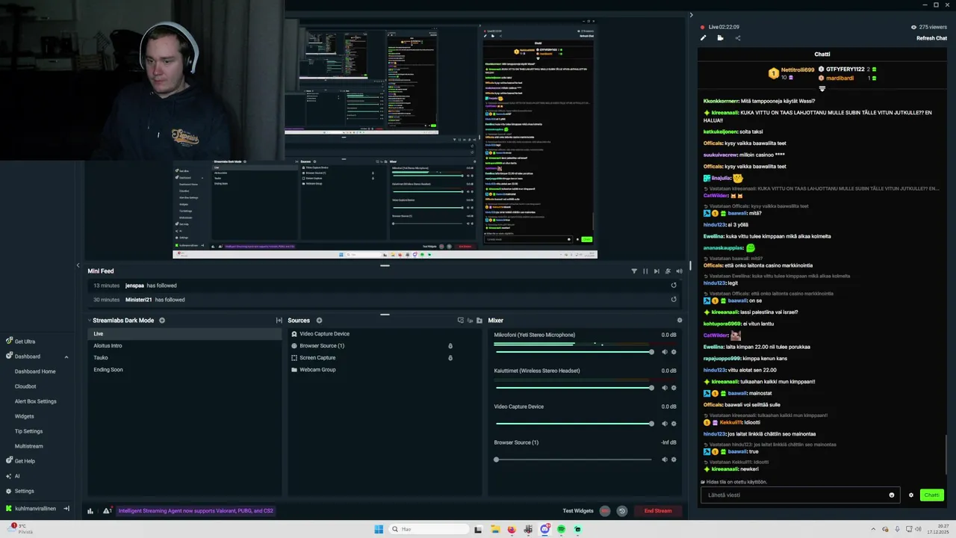
Task: Click the red REC recording button
Action: click(604, 511)
